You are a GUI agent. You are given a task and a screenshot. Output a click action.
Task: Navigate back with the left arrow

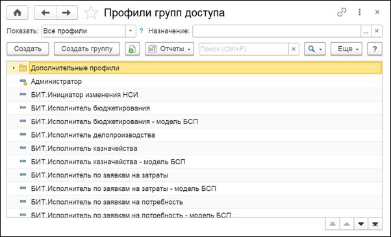point(45,12)
